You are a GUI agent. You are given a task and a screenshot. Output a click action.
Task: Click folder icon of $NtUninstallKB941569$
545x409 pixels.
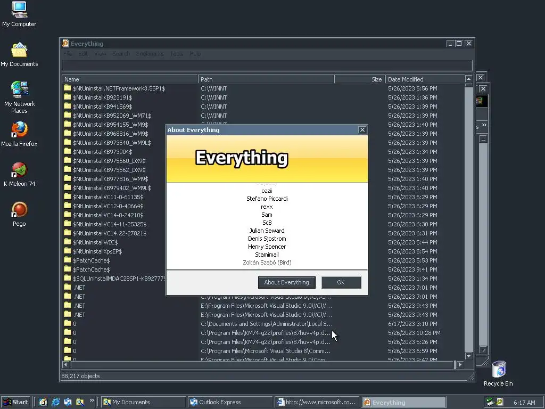point(68,106)
